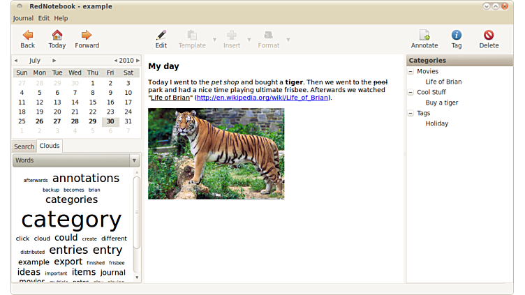Go to the previous month in calendar

point(16,61)
